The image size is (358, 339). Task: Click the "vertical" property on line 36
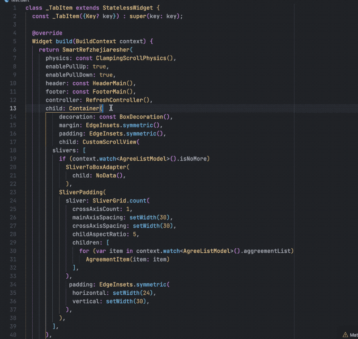86,301
